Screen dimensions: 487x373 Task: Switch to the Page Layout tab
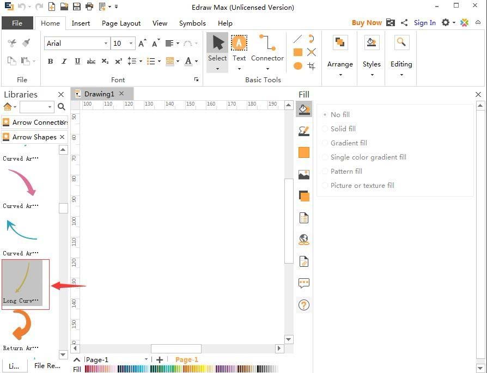point(121,23)
